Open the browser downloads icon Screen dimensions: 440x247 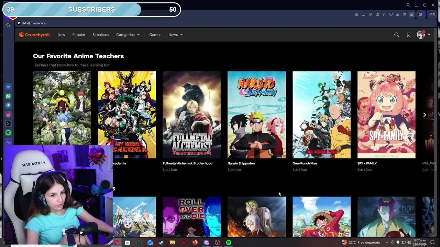pyautogui.click(x=398, y=14)
